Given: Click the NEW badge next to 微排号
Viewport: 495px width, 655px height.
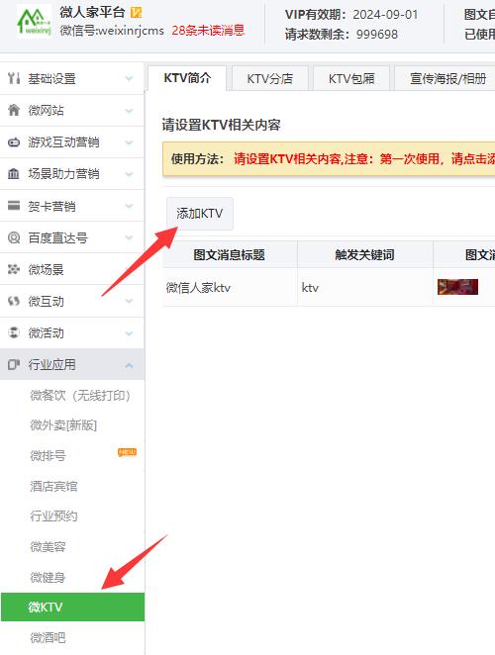Looking at the screenshot, I should click(x=127, y=452).
